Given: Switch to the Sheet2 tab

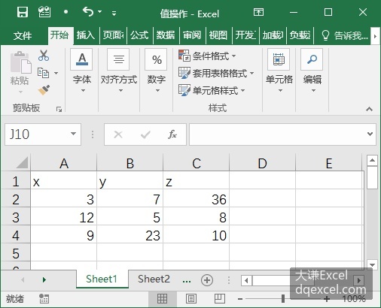Looking at the screenshot, I should [x=154, y=279].
